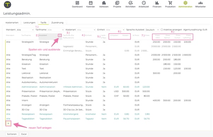Open the Kostenart filter dropdown
This screenshot has width=213, height=137.
[86, 30]
